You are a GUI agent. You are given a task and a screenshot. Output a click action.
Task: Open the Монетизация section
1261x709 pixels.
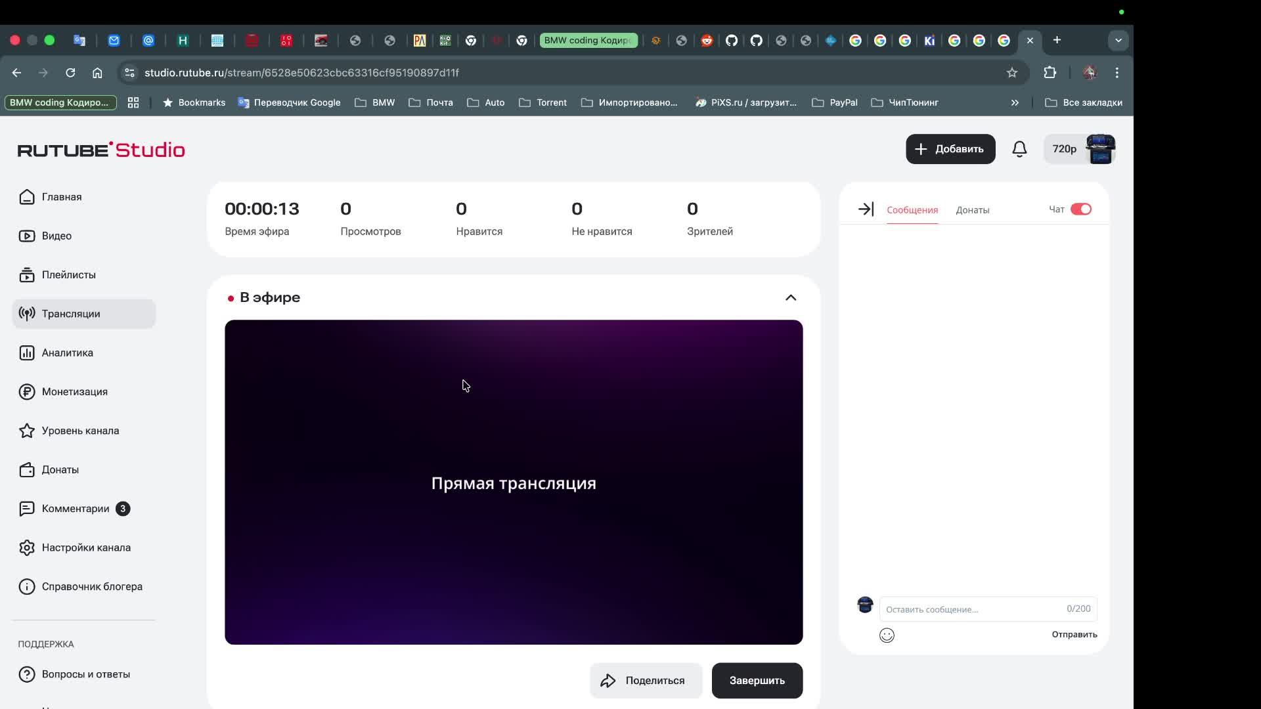[x=74, y=392]
